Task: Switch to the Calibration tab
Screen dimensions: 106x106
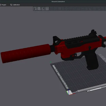Action: (x=15, y=5)
